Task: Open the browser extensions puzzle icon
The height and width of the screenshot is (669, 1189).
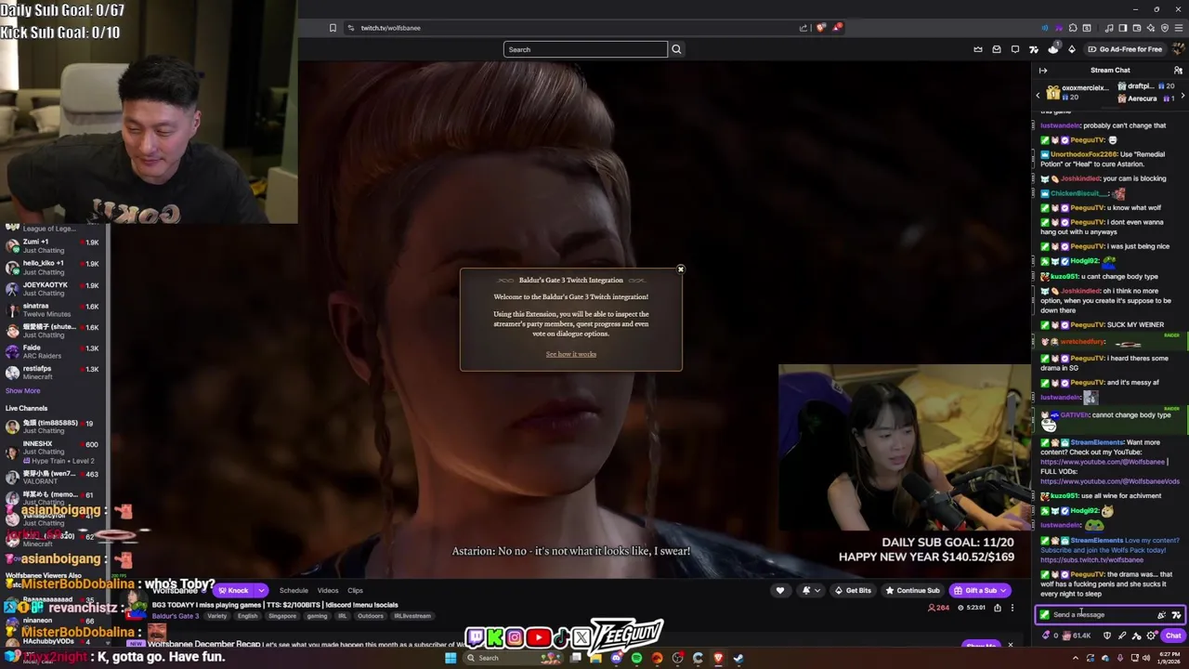Action: [1073, 28]
